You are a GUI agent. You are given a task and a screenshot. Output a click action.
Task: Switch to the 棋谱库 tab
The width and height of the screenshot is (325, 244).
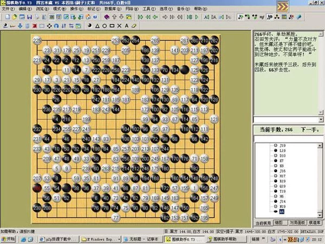tap(313, 223)
